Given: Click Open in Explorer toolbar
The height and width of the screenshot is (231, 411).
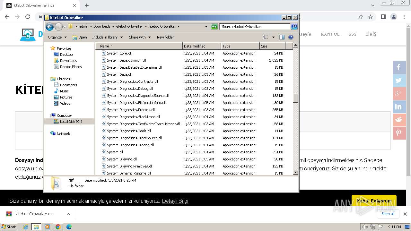Looking at the screenshot, I should point(80,37).
